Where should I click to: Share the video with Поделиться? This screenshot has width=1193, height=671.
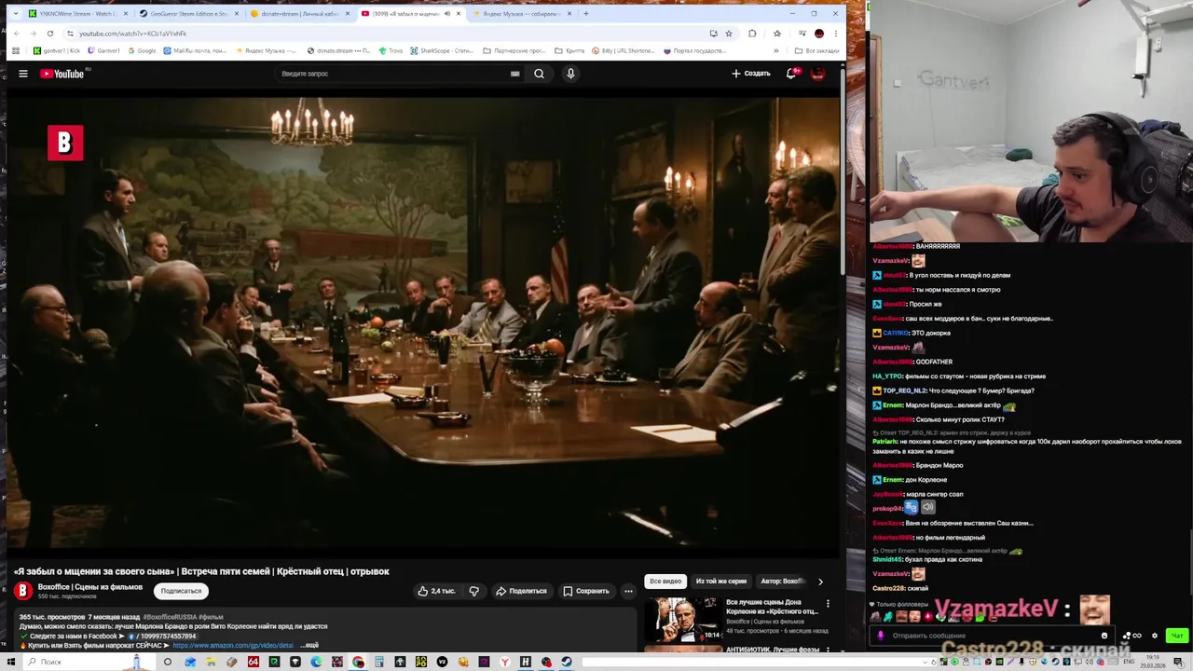tap(521, 591)
